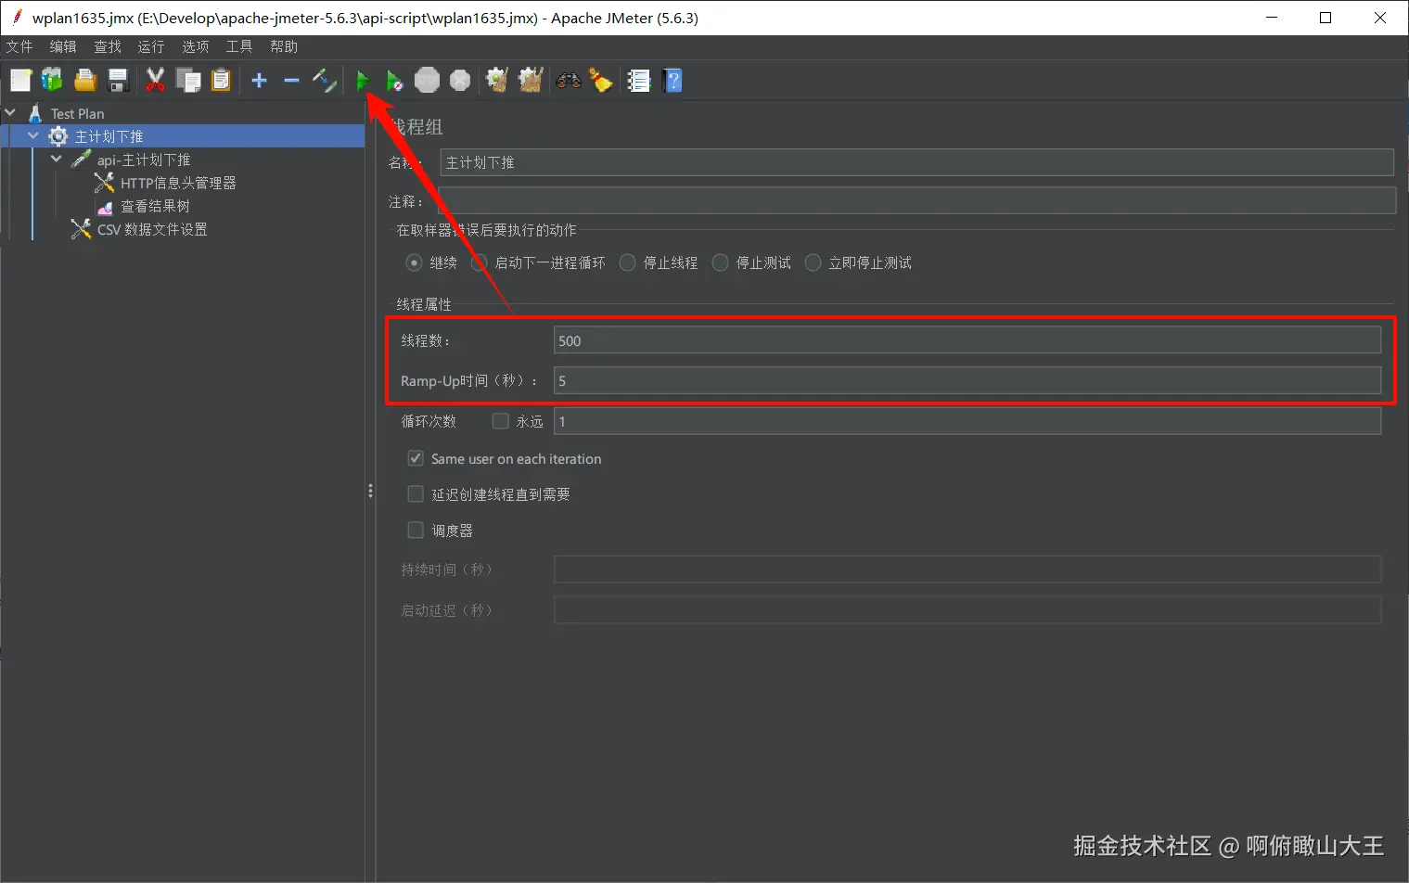Click the panel divider handle dots

370,491
